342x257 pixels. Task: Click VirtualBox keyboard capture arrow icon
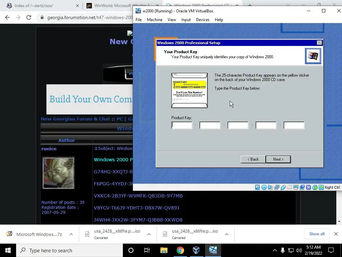[321, 187]
